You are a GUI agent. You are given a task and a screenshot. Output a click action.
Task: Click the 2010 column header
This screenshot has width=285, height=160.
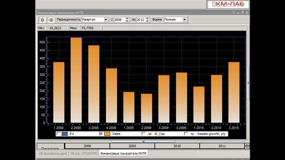click(177, 146)
